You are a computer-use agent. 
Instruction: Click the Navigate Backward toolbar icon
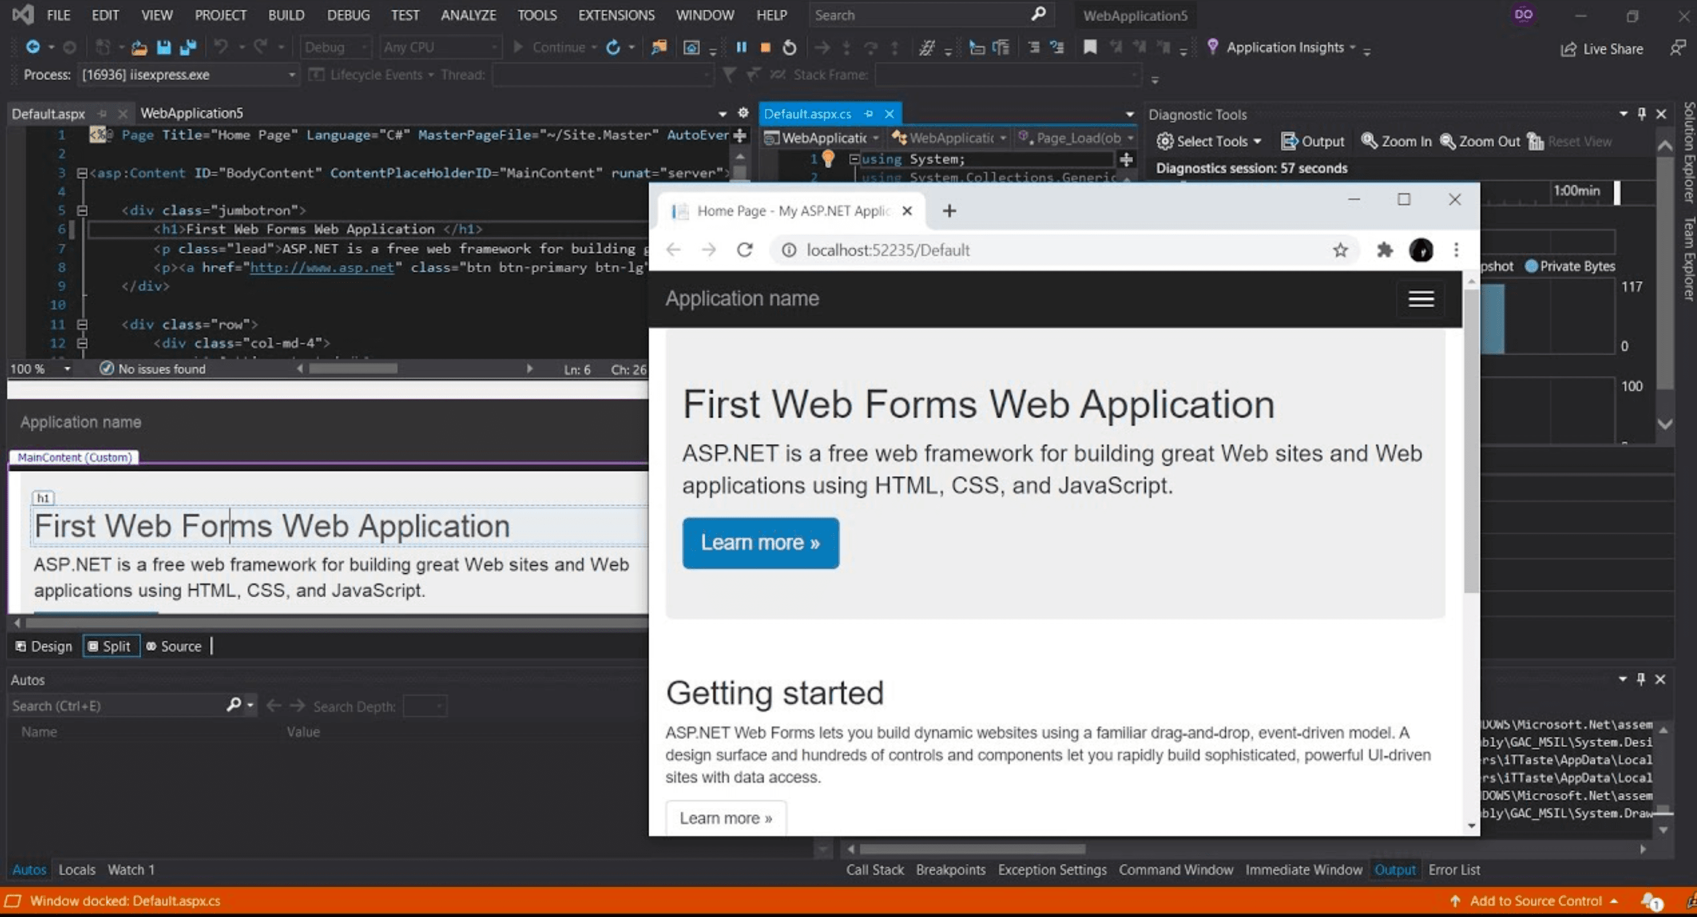[33, 47]
